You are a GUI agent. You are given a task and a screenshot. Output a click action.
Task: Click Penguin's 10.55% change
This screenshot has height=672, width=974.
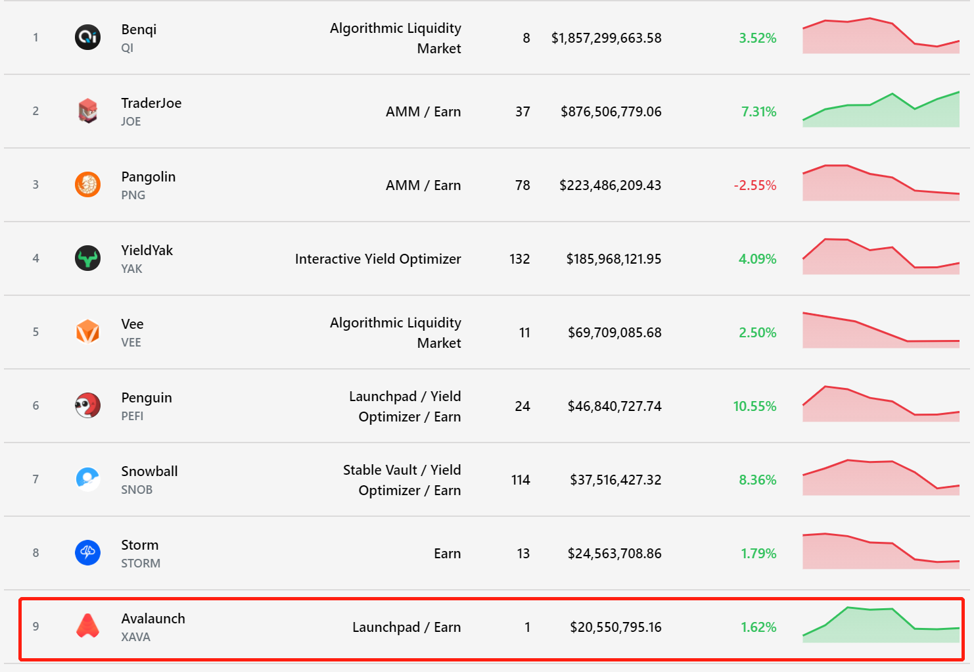click(x=754, y=406)
